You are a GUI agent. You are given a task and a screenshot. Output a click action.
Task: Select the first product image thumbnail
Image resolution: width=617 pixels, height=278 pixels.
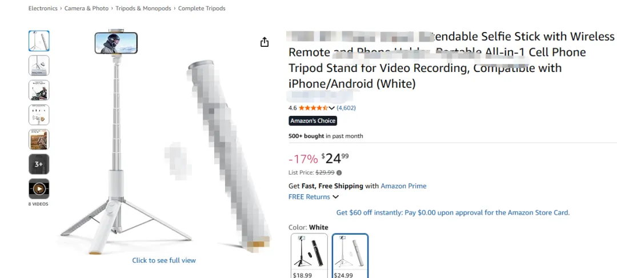click(39, 41)
